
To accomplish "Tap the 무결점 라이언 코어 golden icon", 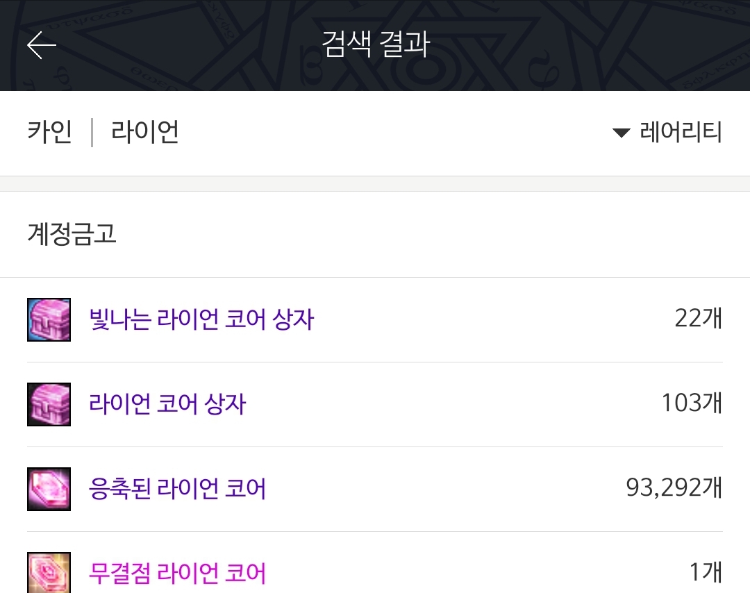I will [49, 572].
